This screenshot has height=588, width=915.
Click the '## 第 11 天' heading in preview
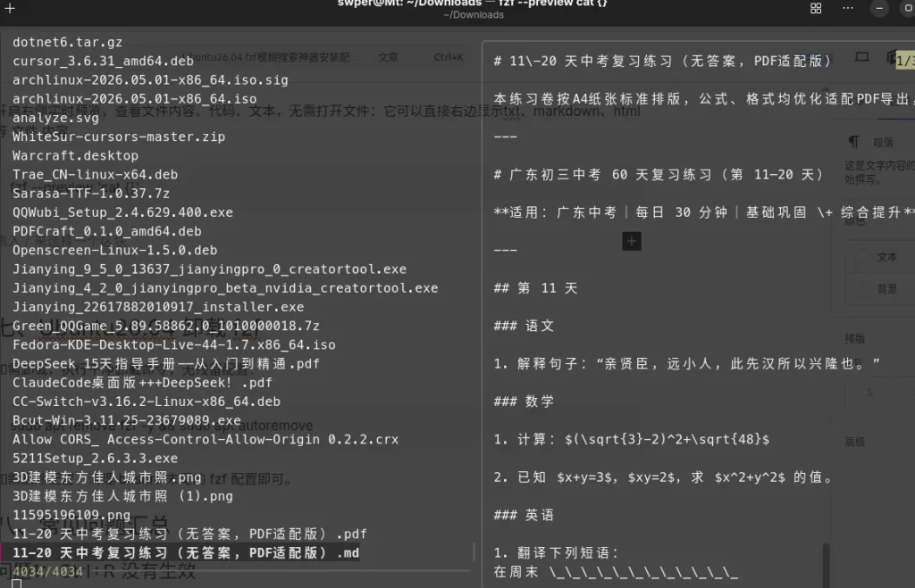coord(535,288)
